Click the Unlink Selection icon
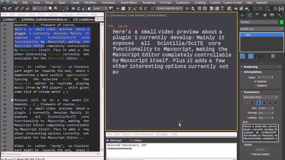 [x=22, y=8]
